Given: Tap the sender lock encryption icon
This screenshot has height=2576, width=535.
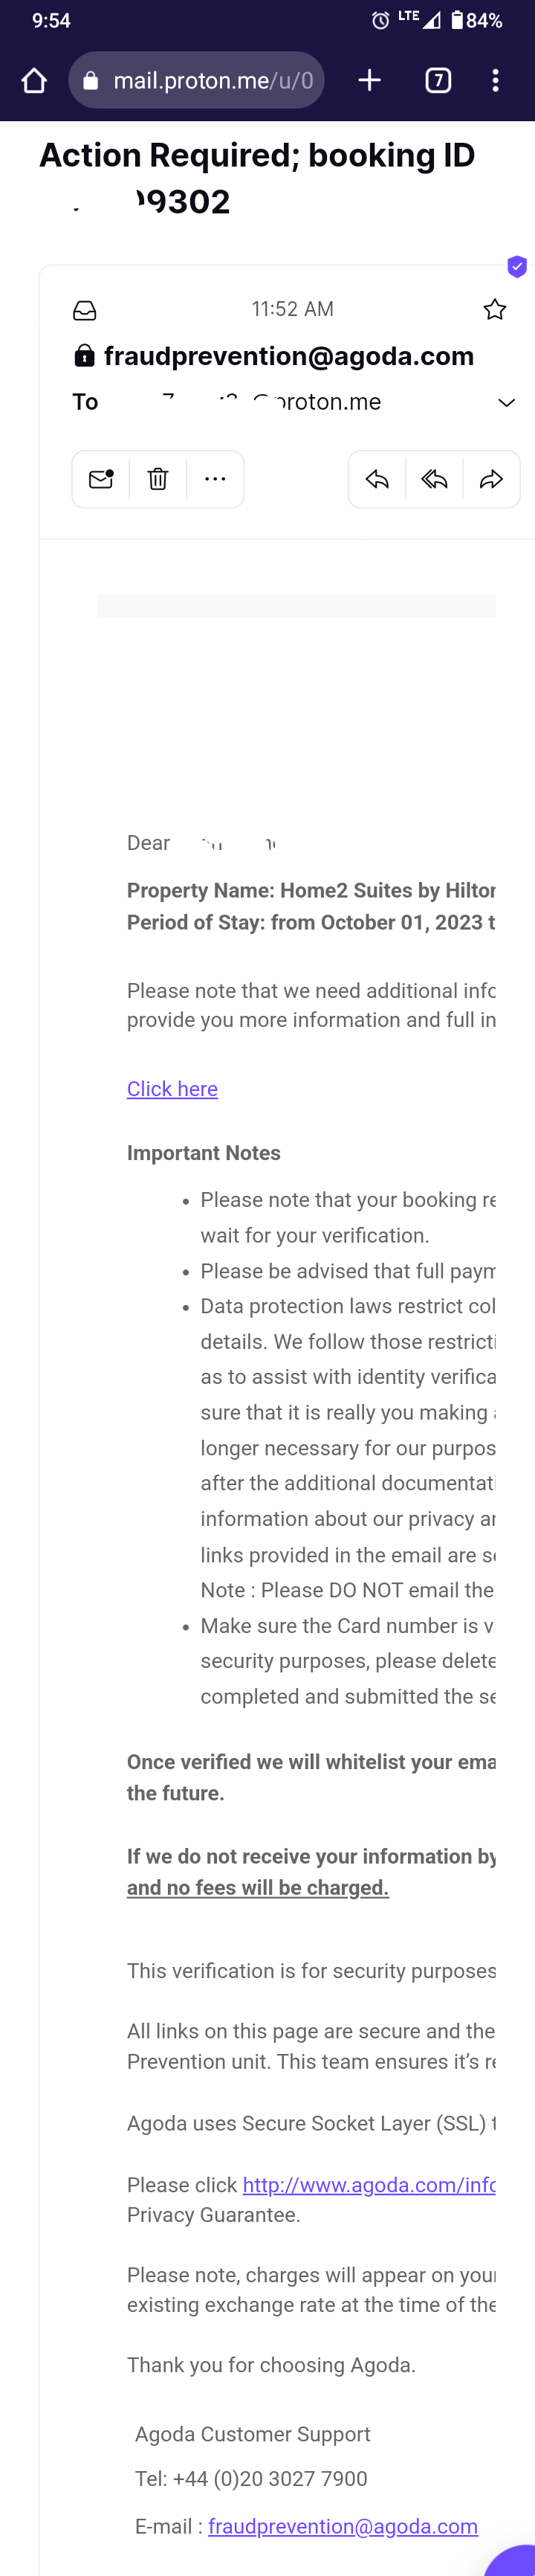Looking at the screenshot, I should point(85,355).
